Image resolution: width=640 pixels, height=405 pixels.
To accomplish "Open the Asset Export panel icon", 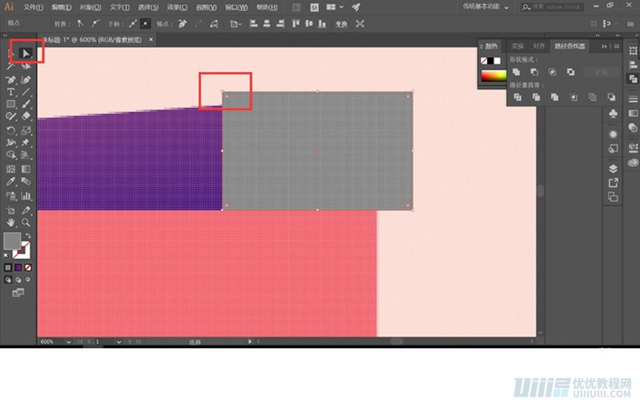I will pos(613,183).
